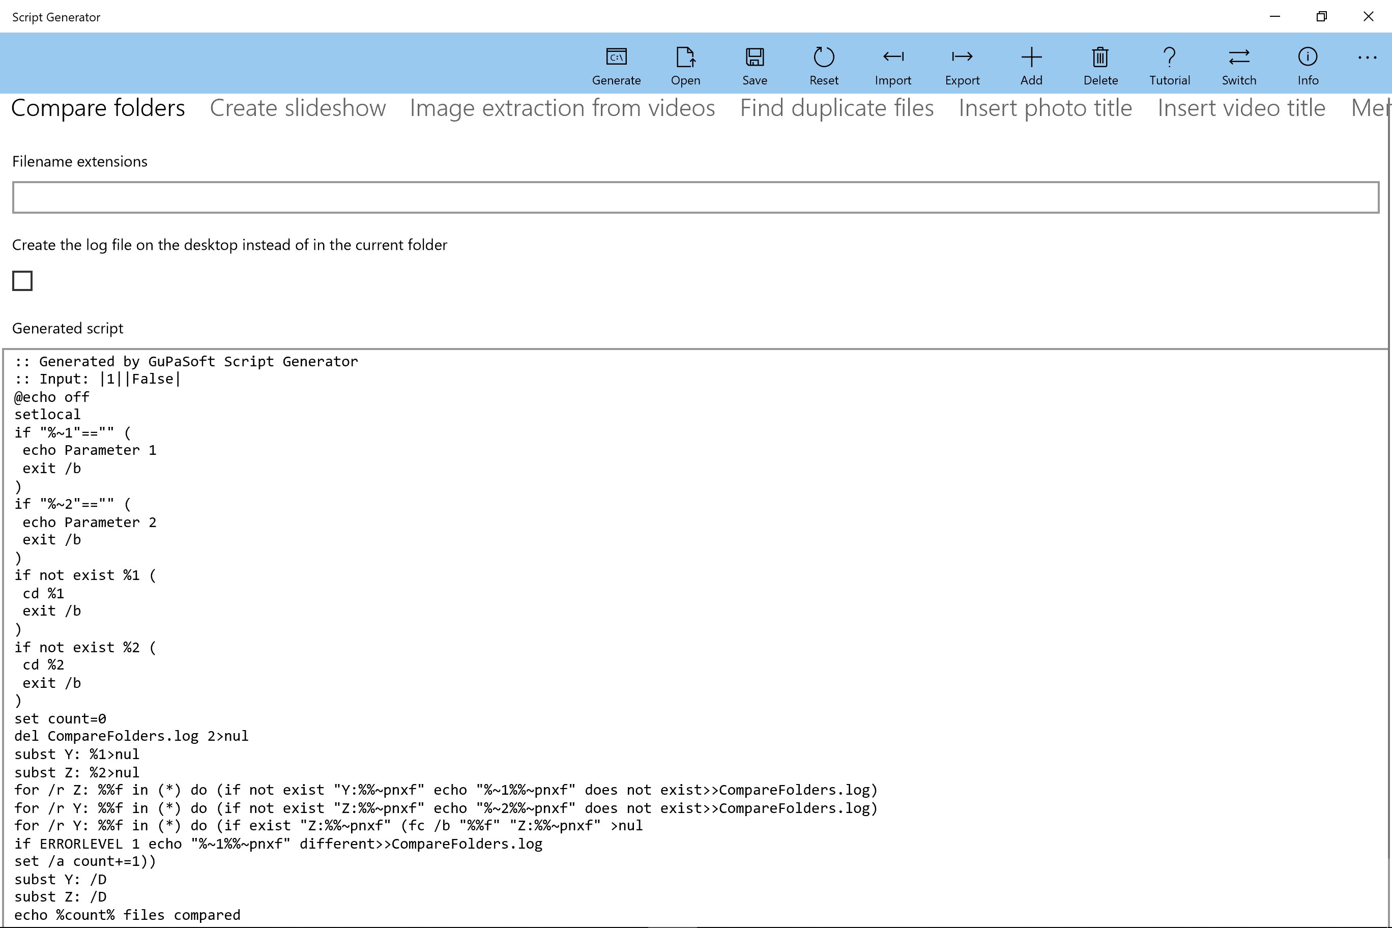The width and height of the screenshot is (1392, 928).
Task: Enable log file on desktop checkbox
Action: (x=22, y=280)
